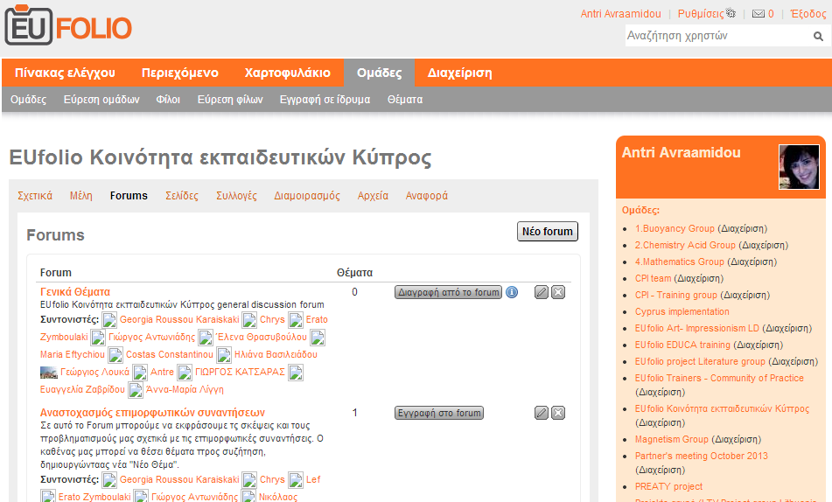
Task: Open the Διαχείριση main tab
Action: point(460,73)
